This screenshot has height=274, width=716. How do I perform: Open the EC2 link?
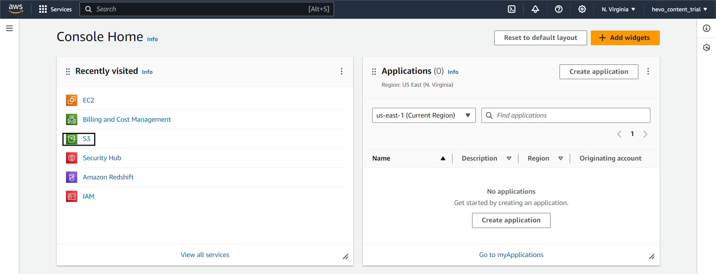89,100
